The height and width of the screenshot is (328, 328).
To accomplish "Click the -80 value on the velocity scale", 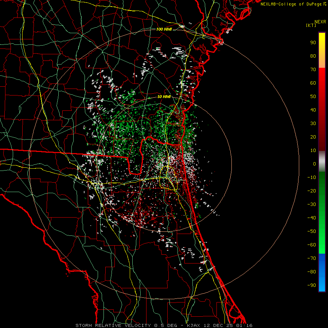I will tap(312, 272).
